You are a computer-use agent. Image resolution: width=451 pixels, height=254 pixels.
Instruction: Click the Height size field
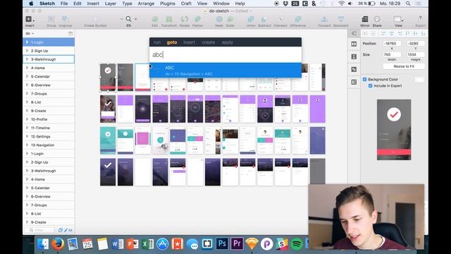coord(415,54)
